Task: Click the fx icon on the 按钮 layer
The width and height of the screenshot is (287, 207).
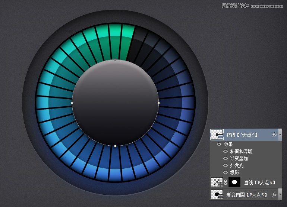Action: 274,135
